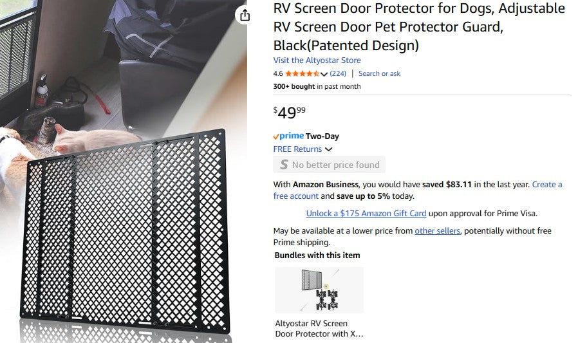
Task: Click the Bundles with this item heading
Action: (x=317, y=255)
